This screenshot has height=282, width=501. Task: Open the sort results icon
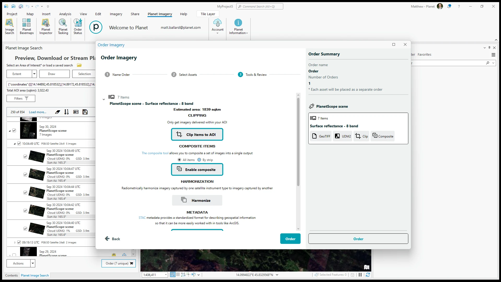pyautogui.click(x=67, y=112)
